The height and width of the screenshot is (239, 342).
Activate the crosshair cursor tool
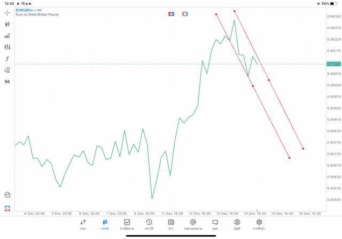[x=7, y=12]
